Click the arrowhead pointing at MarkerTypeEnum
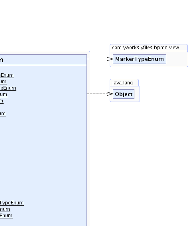 tap(110, 59)
